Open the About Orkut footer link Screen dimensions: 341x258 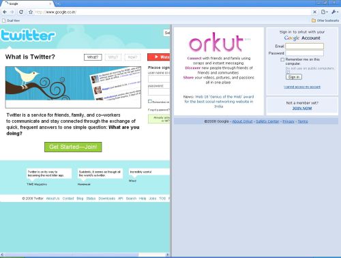pyautogui.click(x=242, y=121)
